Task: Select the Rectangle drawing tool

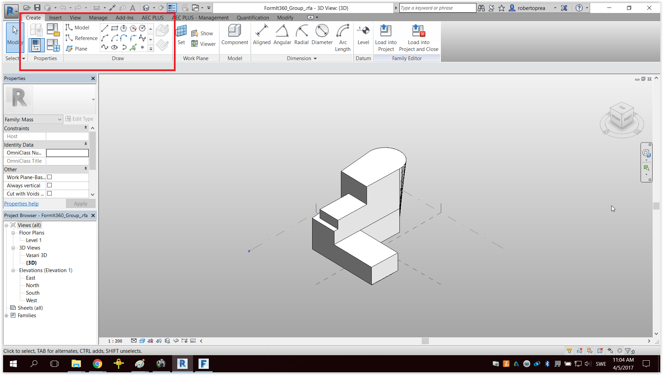Action: click(115, 28)
